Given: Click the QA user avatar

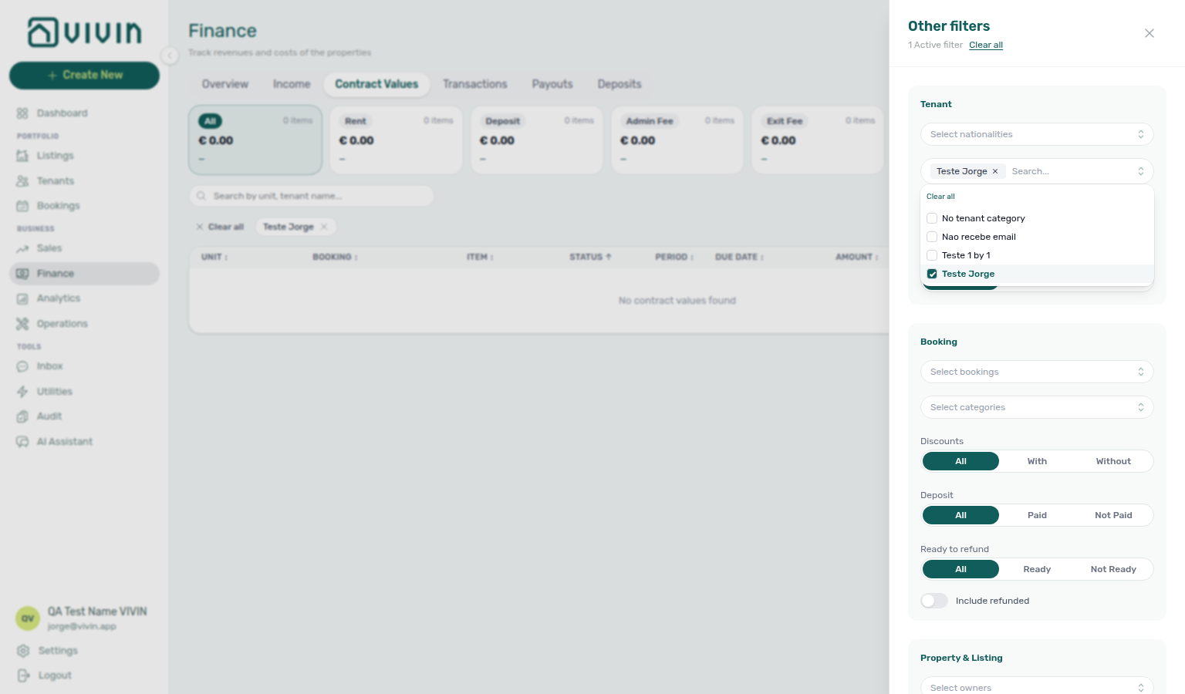Looking at the screenshot, I should click(28, 618).
